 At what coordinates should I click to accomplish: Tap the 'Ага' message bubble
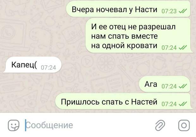(164, 84)
